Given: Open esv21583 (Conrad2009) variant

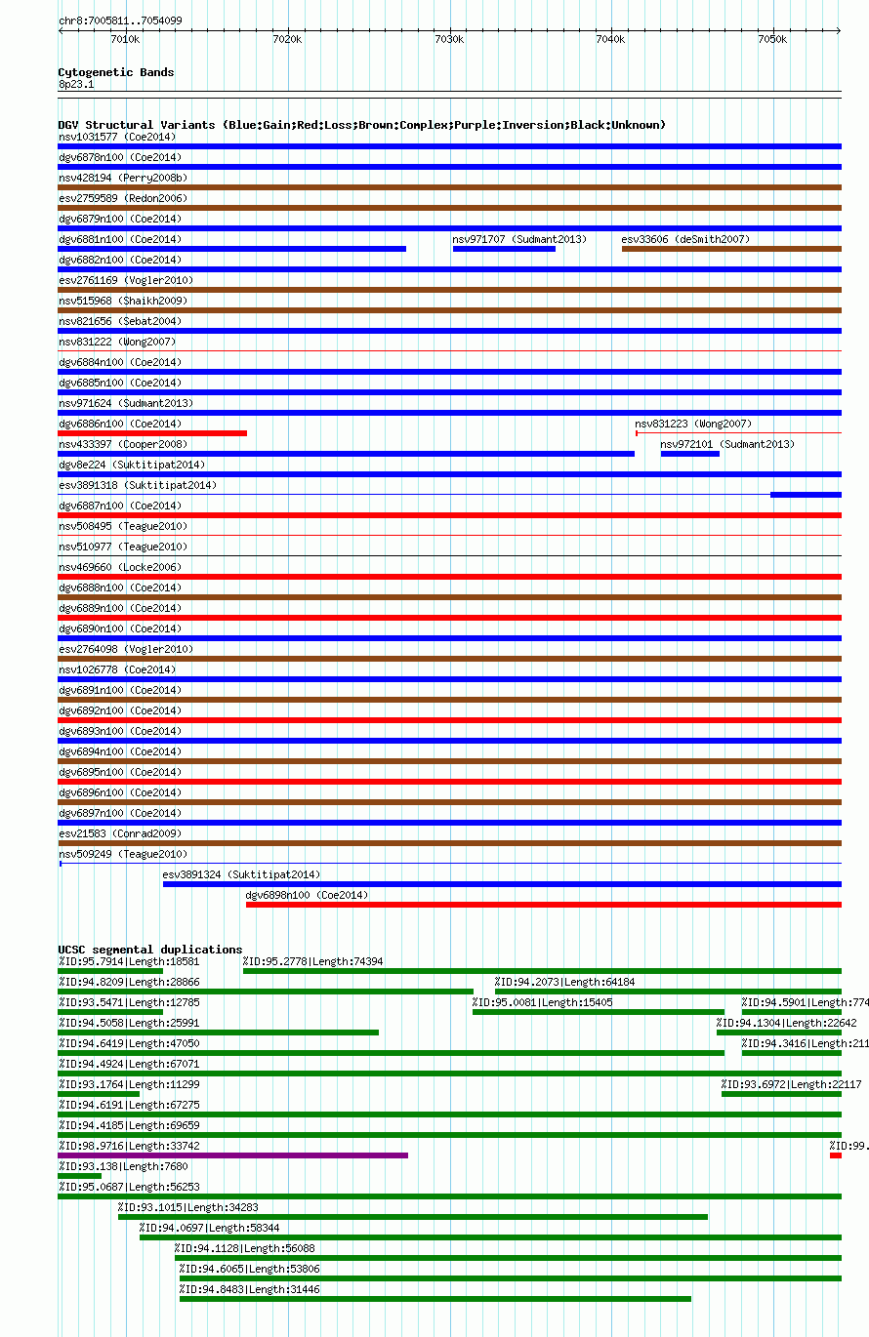Looking at the screenshot, I should (120, 833).
